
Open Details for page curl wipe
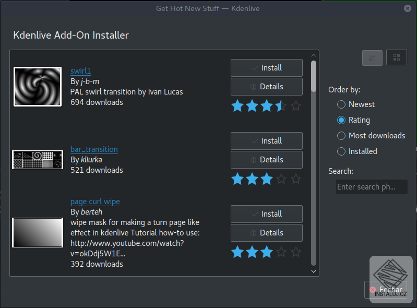tap(267, 233)
